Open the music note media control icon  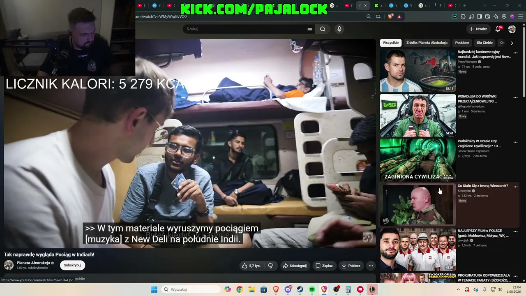coord(471,16)
